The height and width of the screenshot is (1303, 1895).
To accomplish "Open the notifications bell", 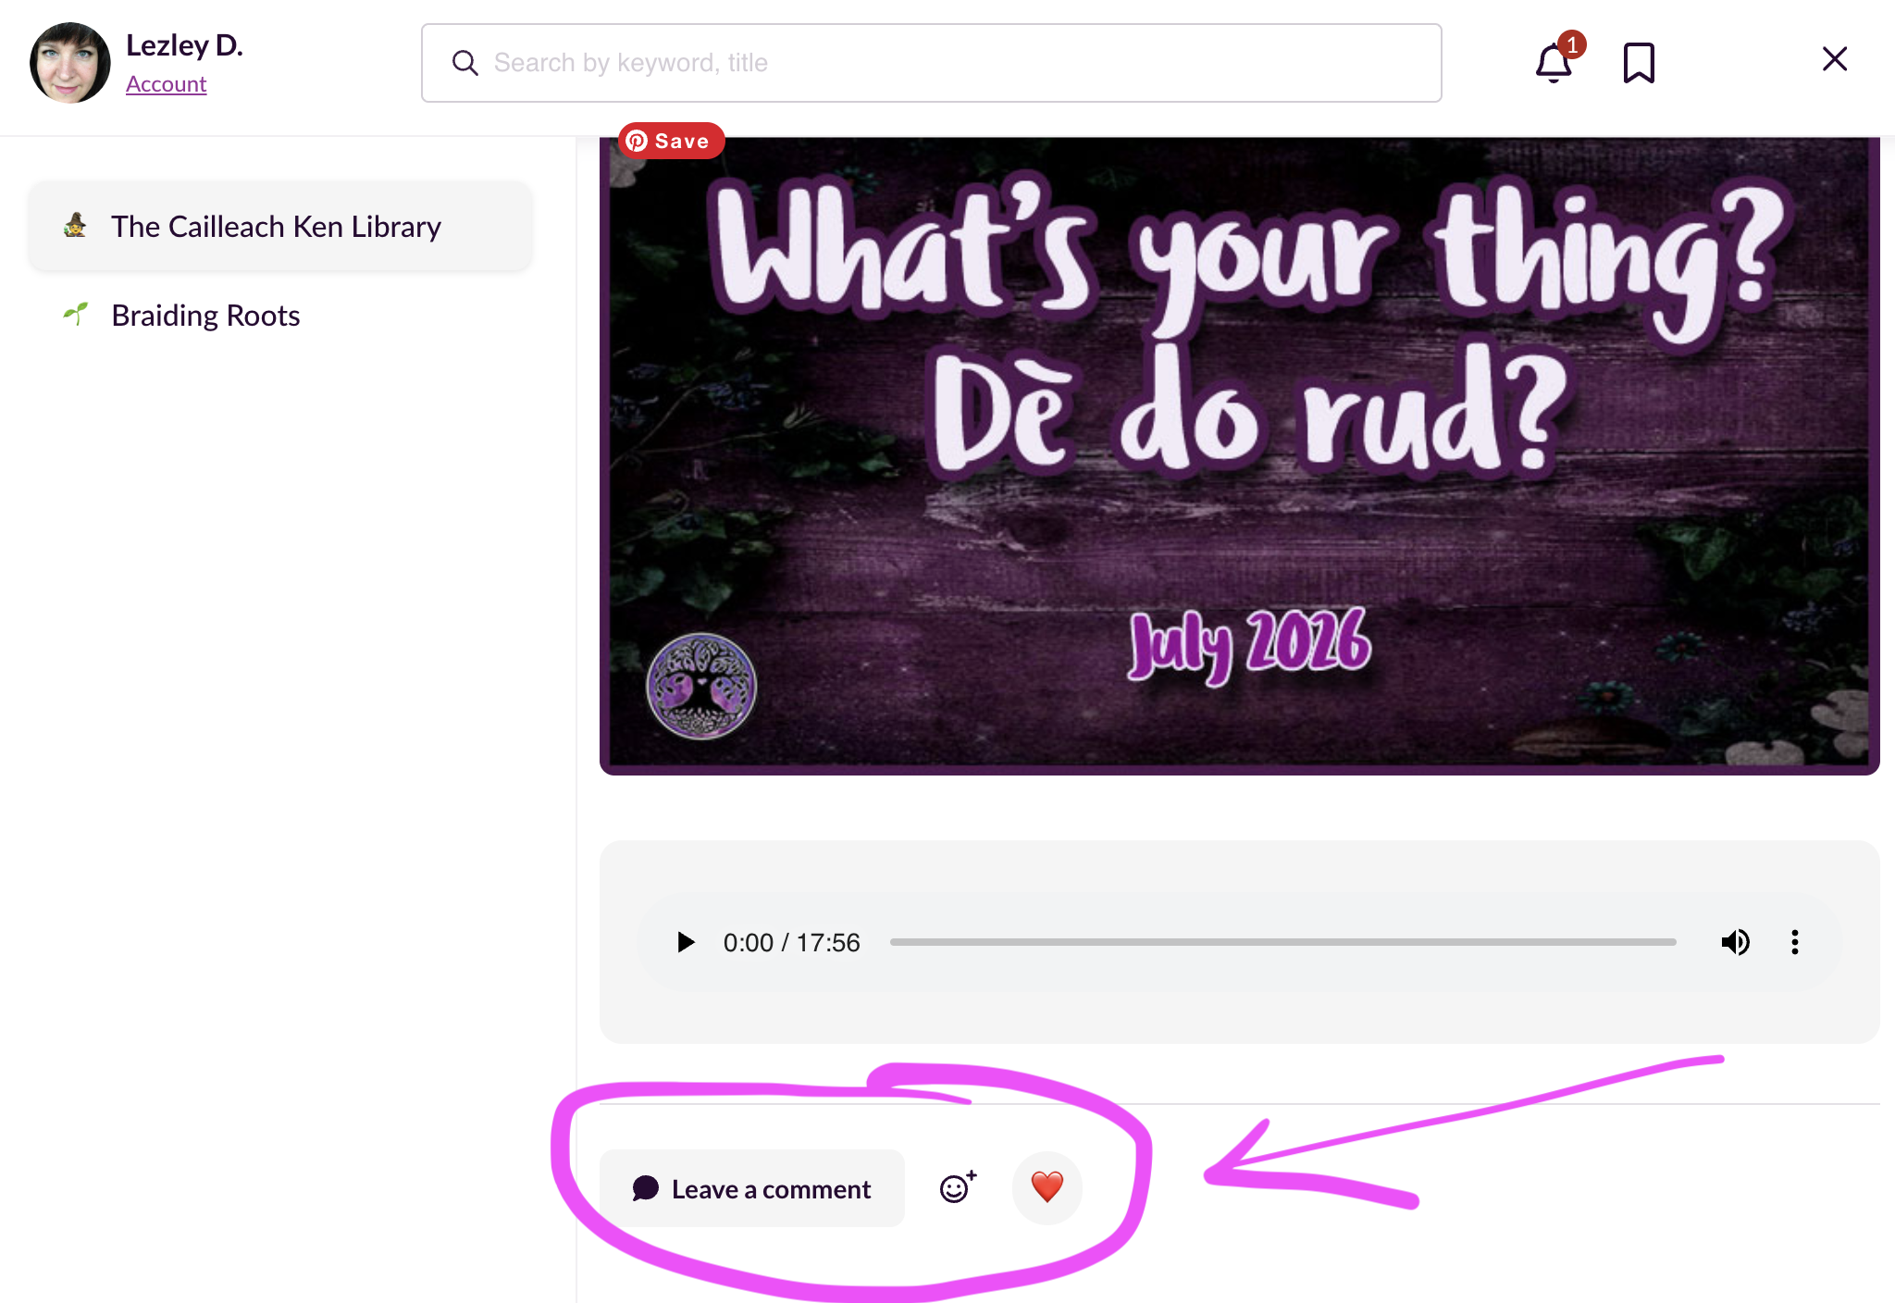I will click(1554, 62).
